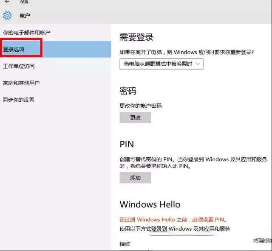Open 你的电子邮件和帐户 section
The image size is (272, 251).
[26, 32]
